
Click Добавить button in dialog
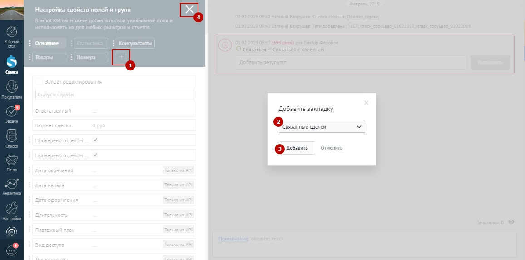(x=297, y=148)
